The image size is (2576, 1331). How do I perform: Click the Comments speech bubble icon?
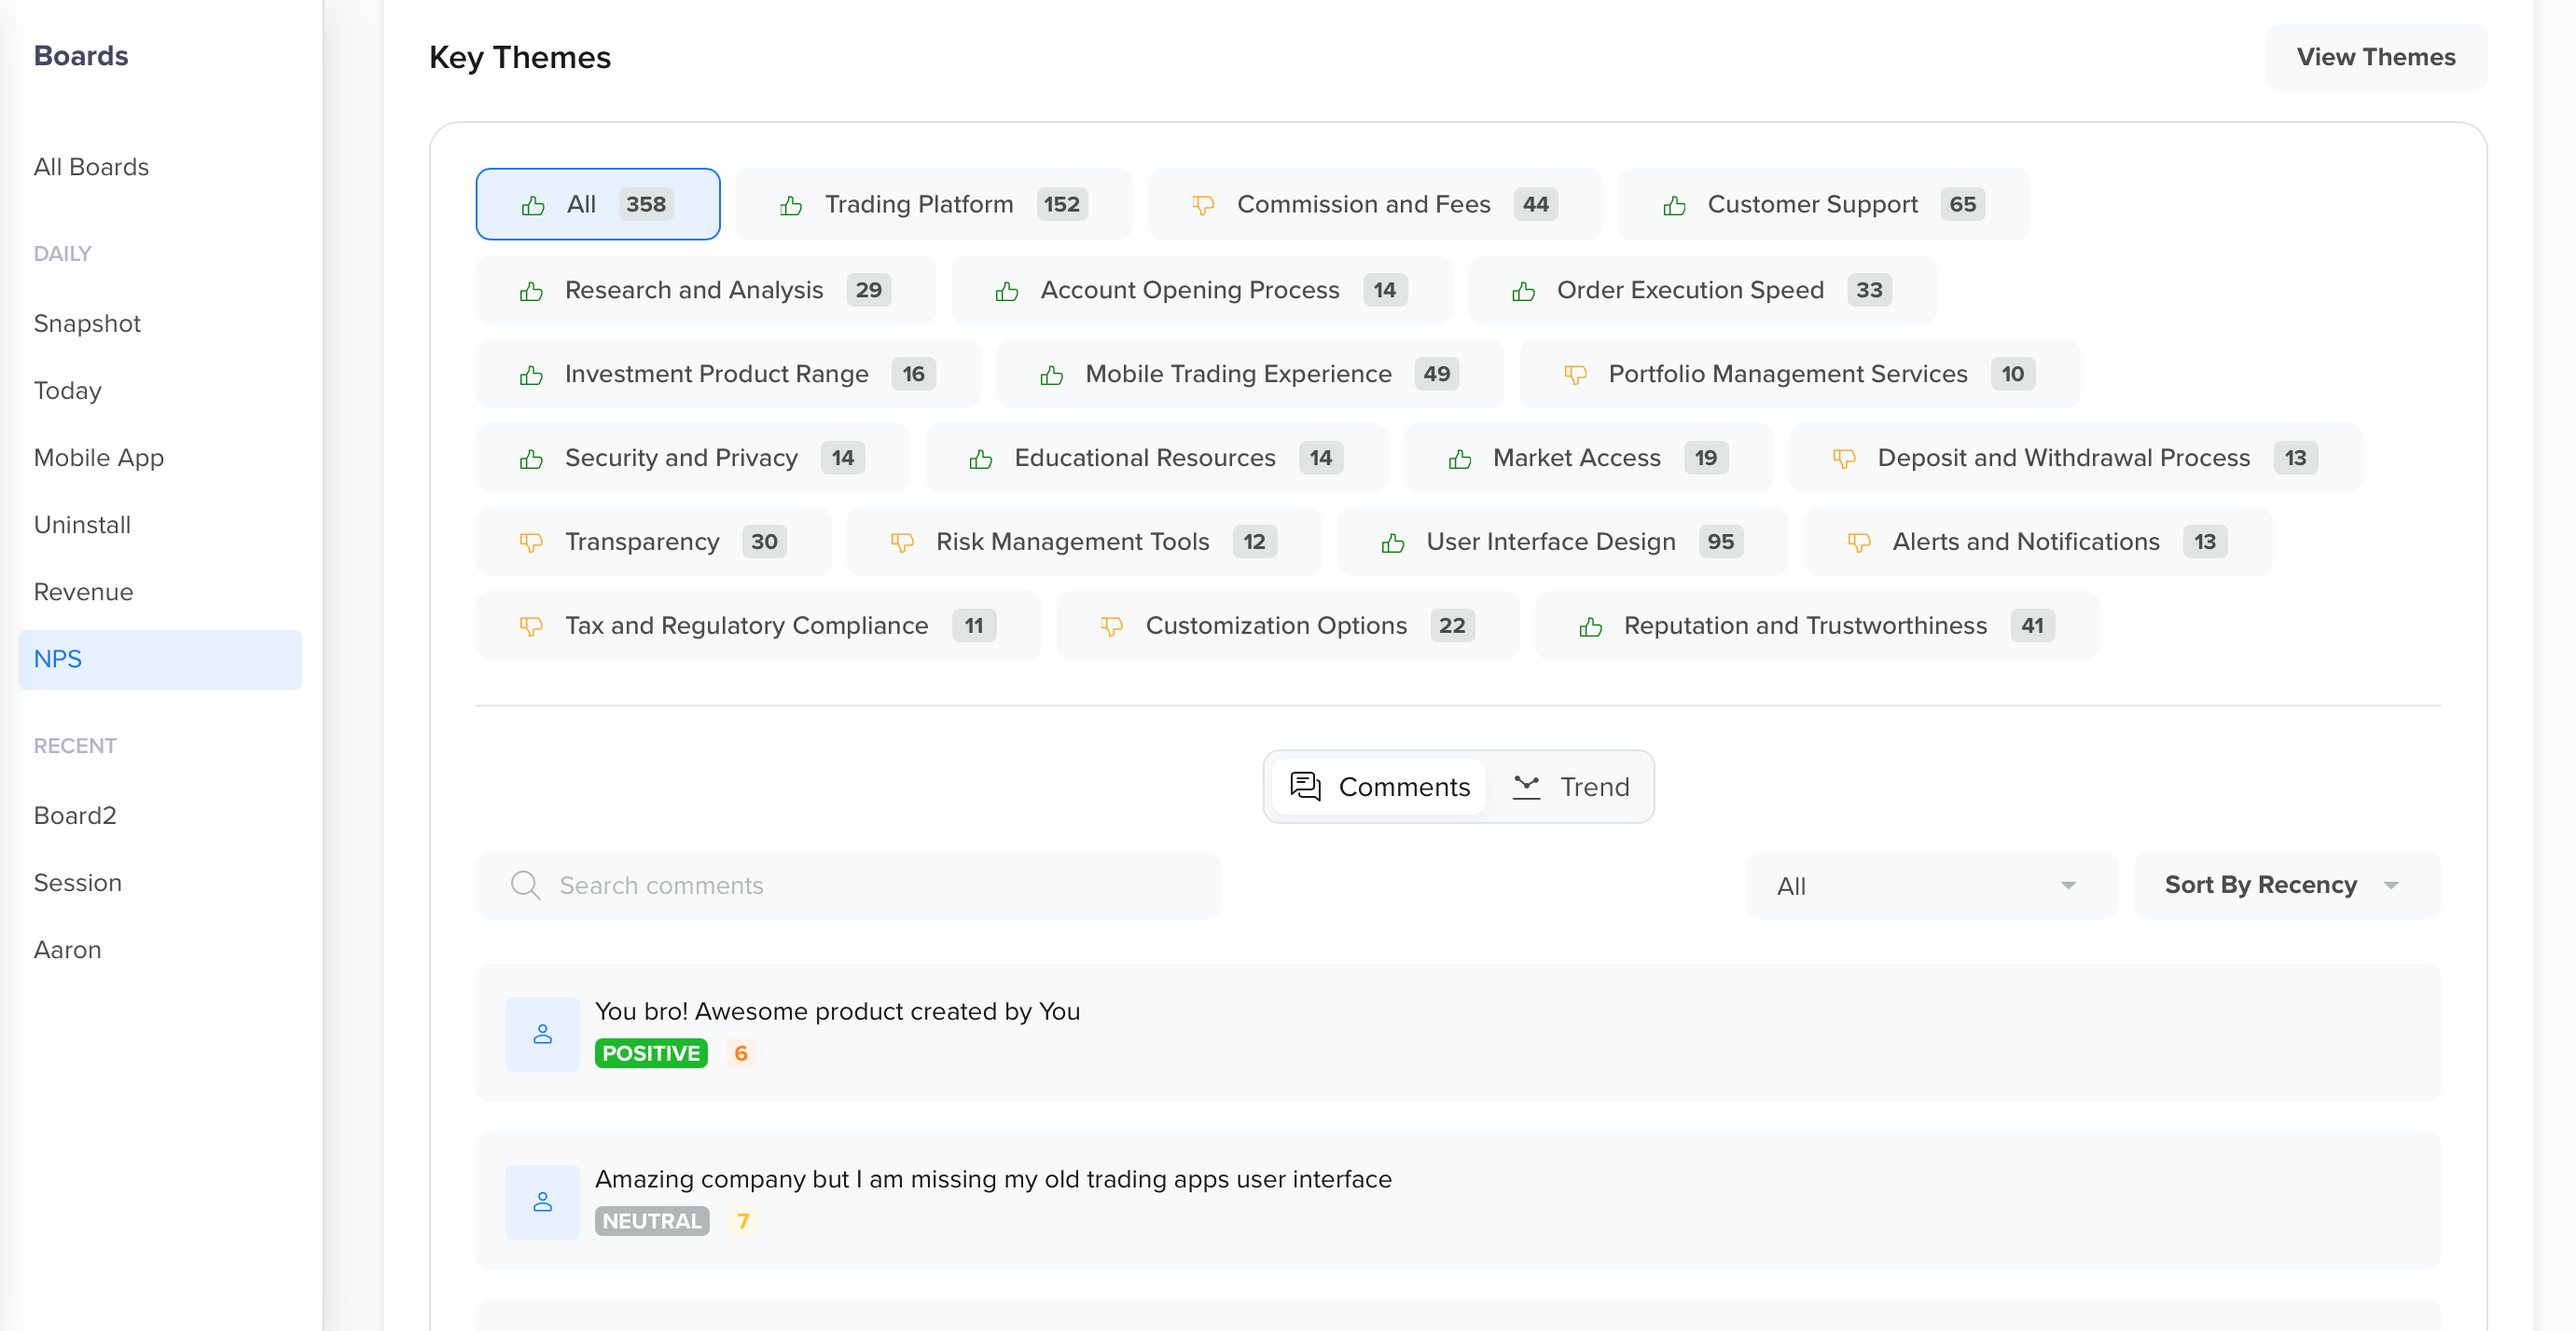1304,787
